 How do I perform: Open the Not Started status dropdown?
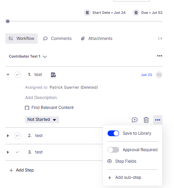[42, 120]
